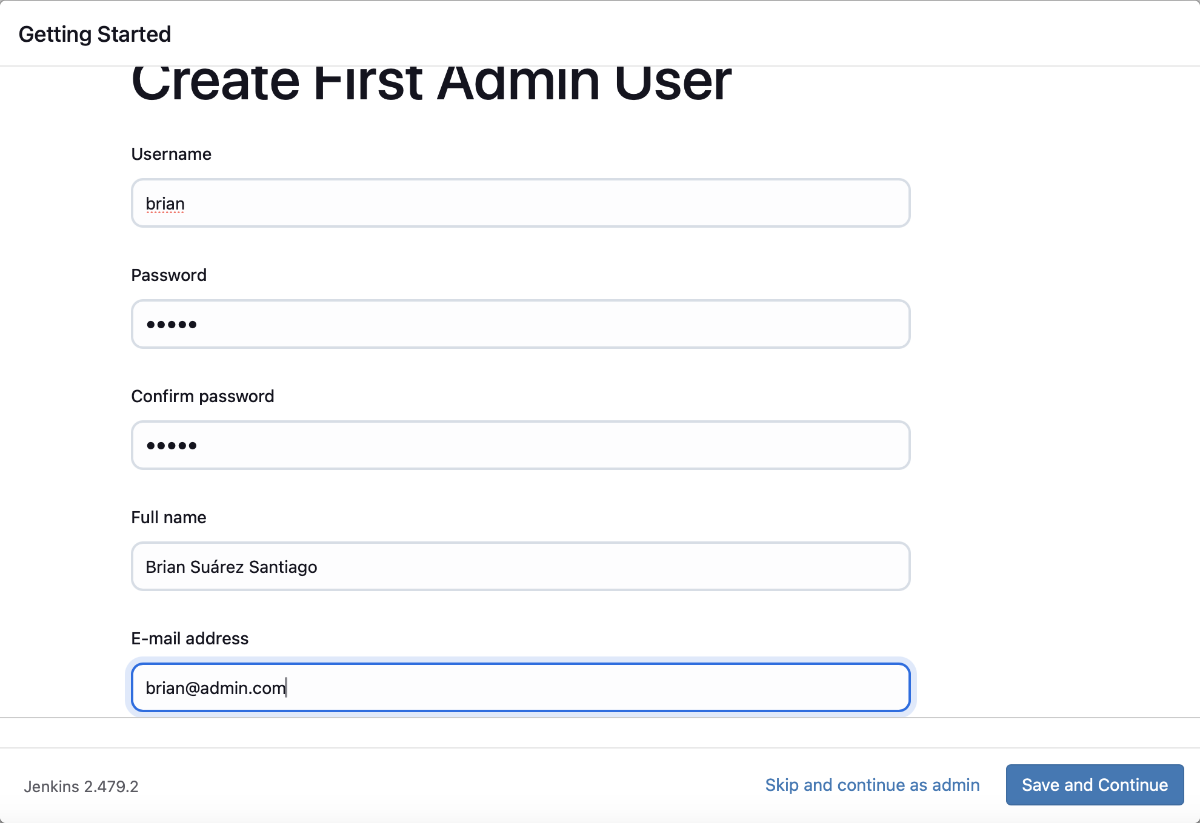Click the word 'brian' in Username

pos(165,204)
